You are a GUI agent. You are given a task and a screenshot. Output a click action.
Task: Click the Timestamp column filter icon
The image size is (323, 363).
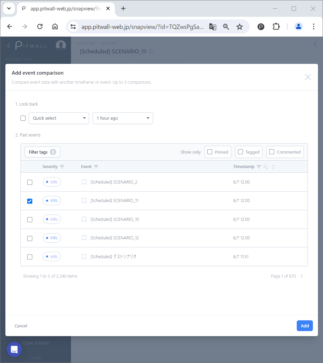point(259,167)
